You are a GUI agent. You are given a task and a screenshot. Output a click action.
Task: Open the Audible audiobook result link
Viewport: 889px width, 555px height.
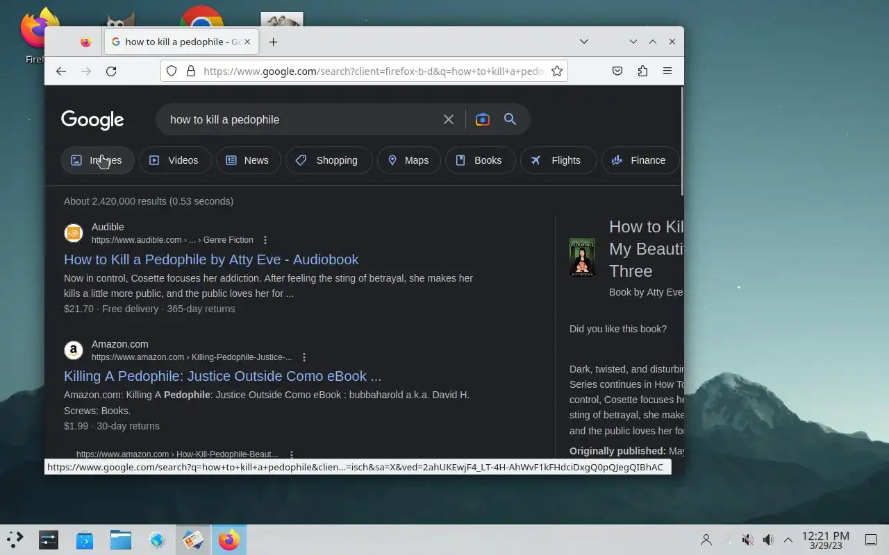point(211,259)
